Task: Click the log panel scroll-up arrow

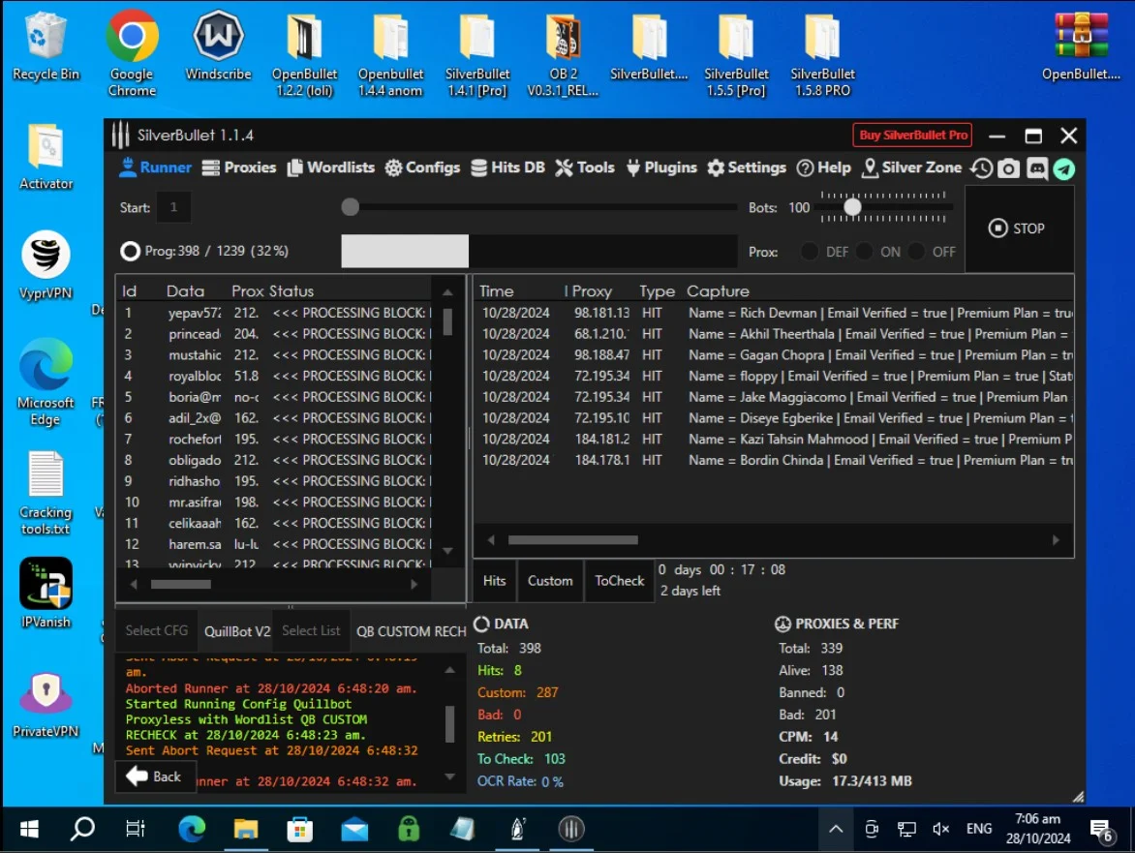Action: click(x=449, y=670)
